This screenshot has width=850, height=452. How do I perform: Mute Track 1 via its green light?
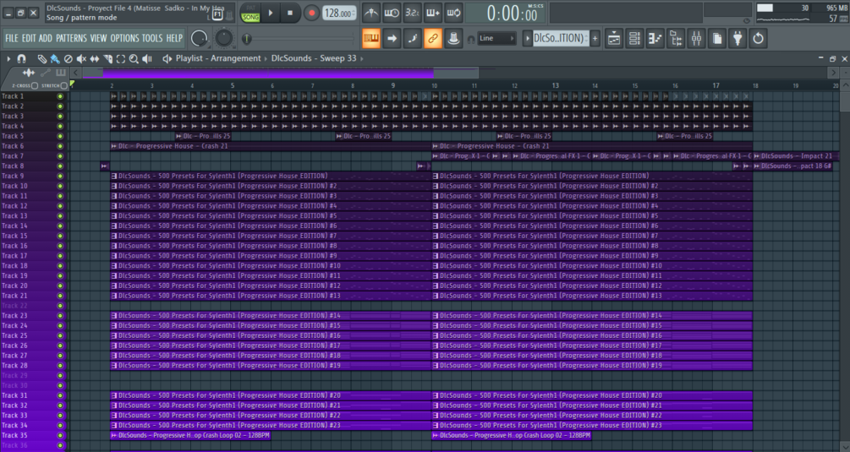tap(60, 96)
